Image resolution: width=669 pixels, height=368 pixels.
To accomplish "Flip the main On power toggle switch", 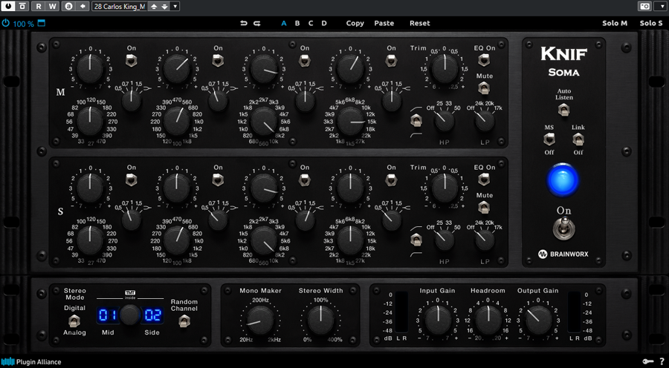I will 563,228.
